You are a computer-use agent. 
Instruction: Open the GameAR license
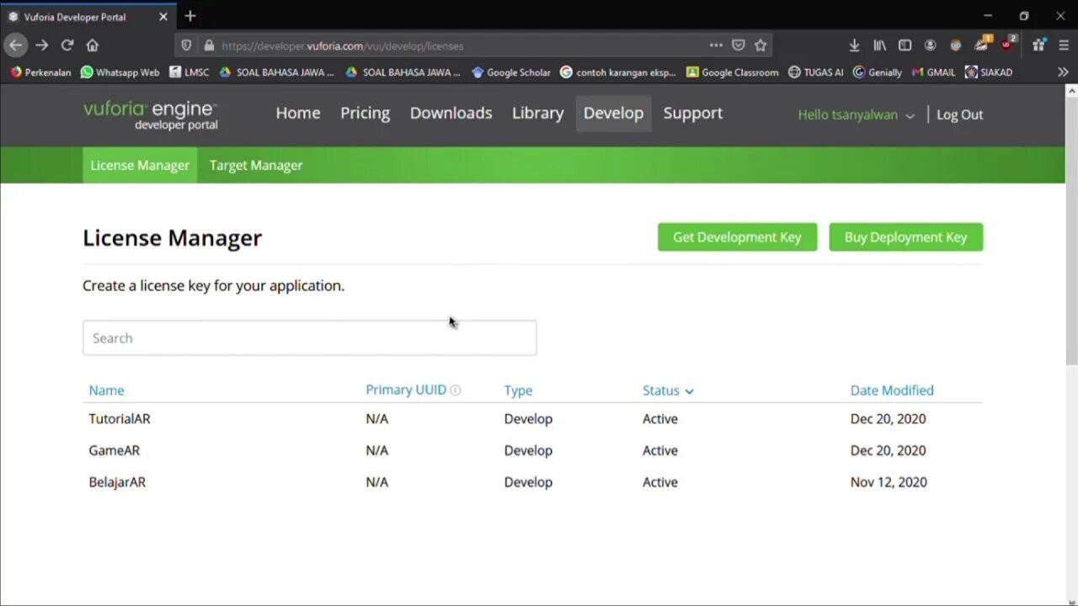coord(115,450)
